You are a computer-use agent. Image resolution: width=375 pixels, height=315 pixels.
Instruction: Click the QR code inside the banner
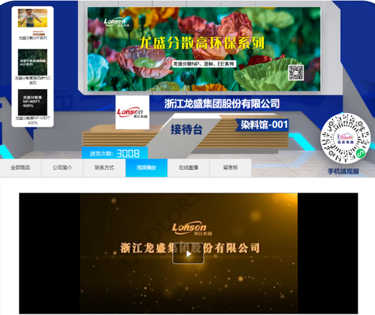(296, 72)
